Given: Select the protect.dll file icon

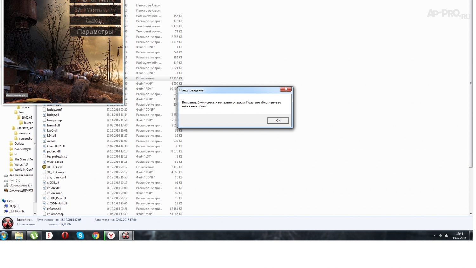Looking at the screenshot, I should [44, 151].
